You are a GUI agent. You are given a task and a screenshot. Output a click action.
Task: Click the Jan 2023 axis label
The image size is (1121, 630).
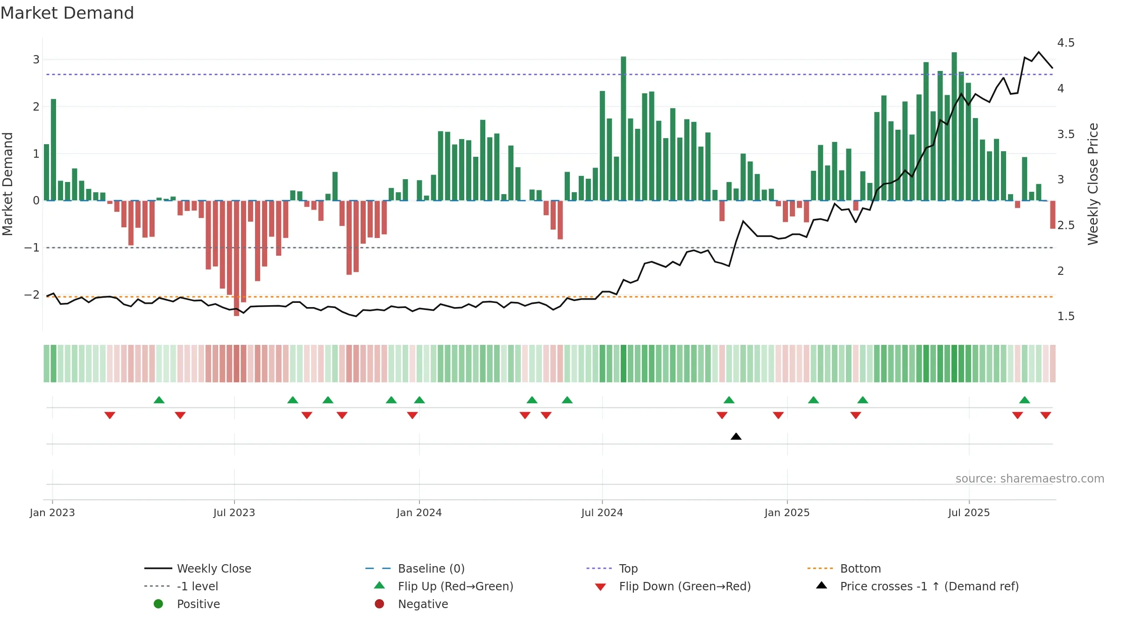(52, 512)
